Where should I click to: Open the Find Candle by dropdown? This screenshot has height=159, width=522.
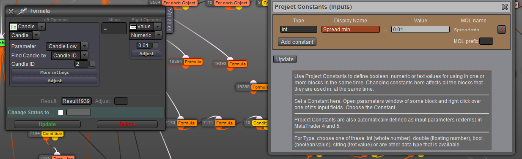(x=84, y=55)
